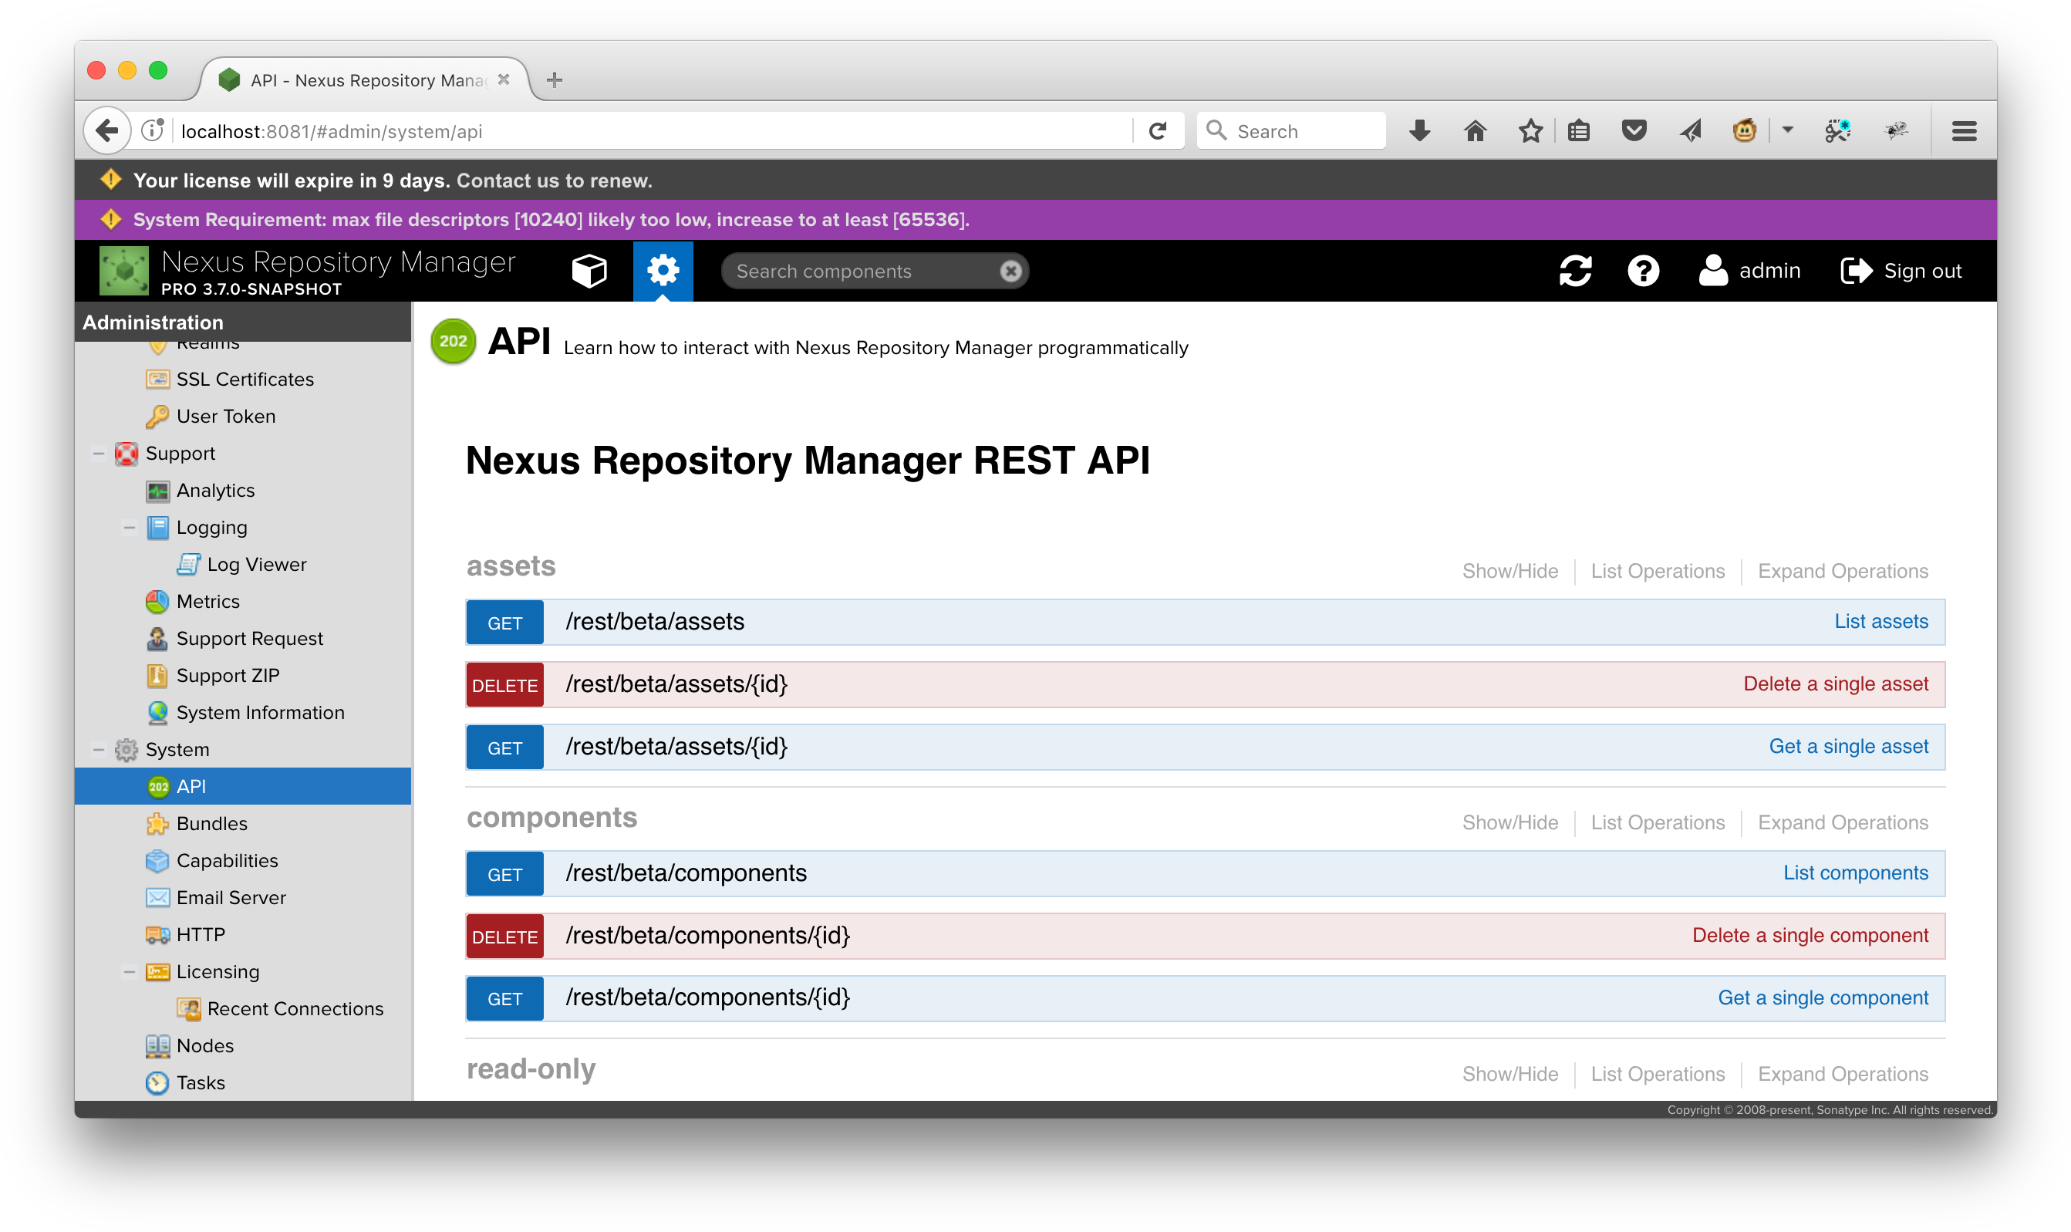Open the dropdown arrow beside monkey icon
This screenshot has width=2071, height=1232.
[x=1787, y=130]
